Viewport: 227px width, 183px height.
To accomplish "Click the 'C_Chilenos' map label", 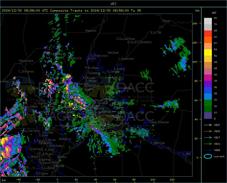I will tap(26, 71).
